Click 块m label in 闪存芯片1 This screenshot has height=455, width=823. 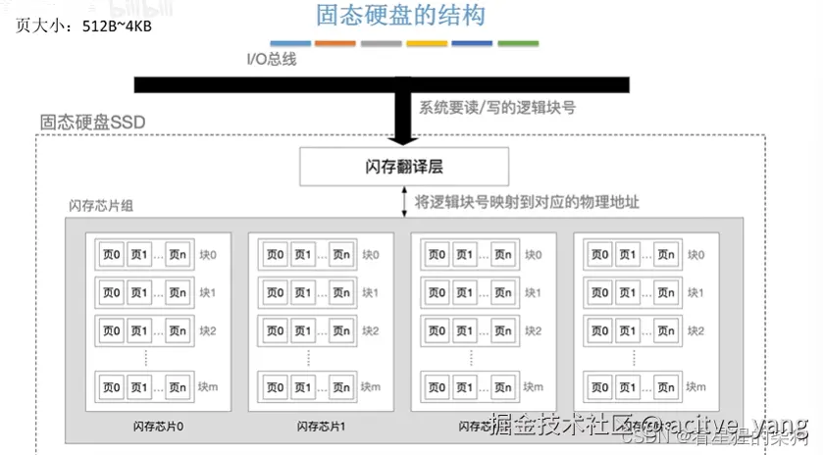click(x=371, y=387)
